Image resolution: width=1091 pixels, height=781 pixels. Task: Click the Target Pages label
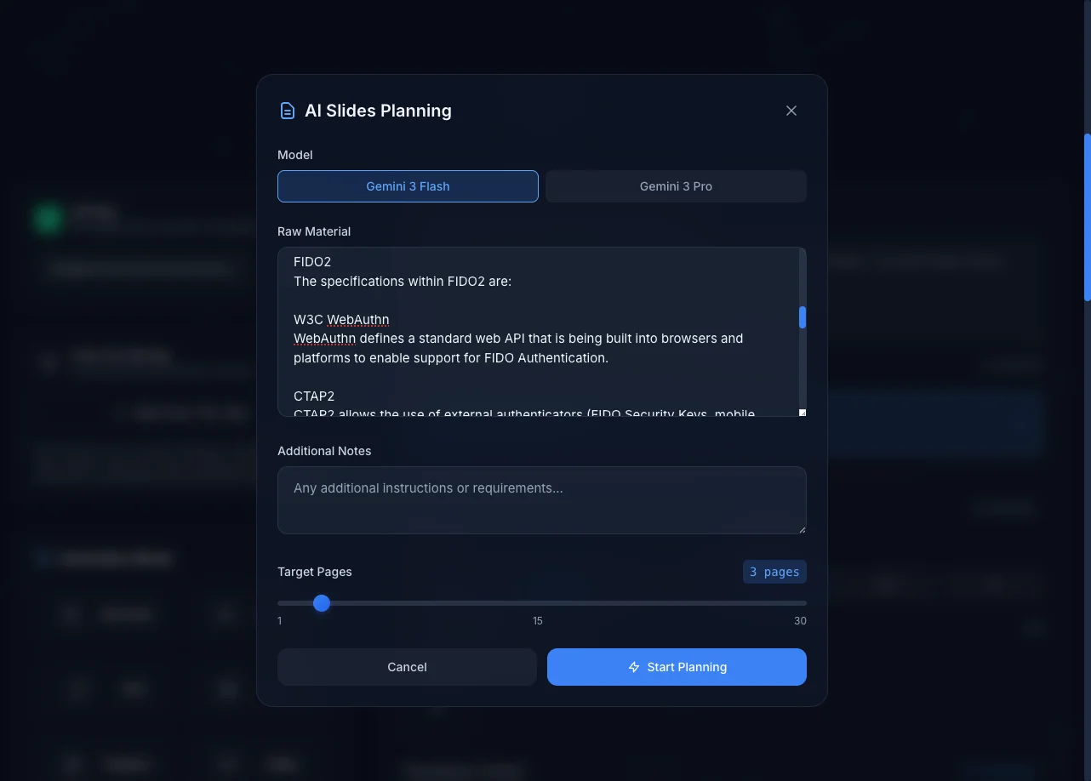(x=314, y=571)
